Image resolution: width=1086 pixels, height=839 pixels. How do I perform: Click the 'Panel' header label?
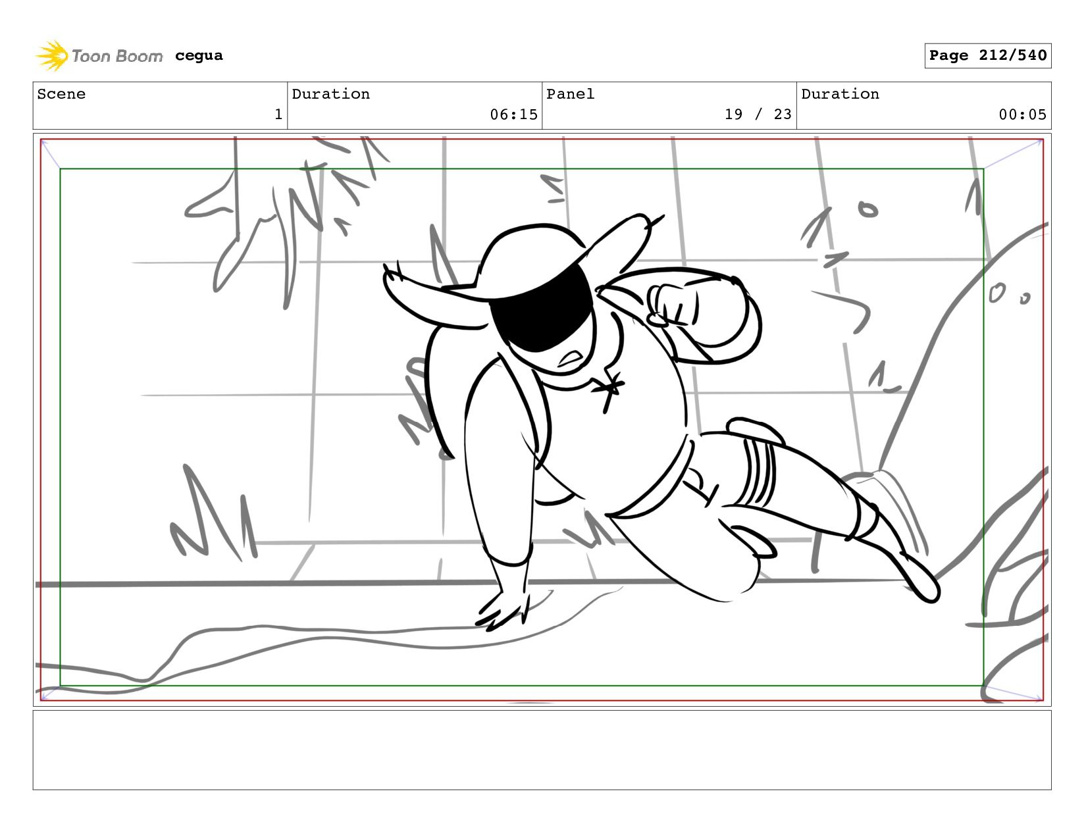pos(571,94)
